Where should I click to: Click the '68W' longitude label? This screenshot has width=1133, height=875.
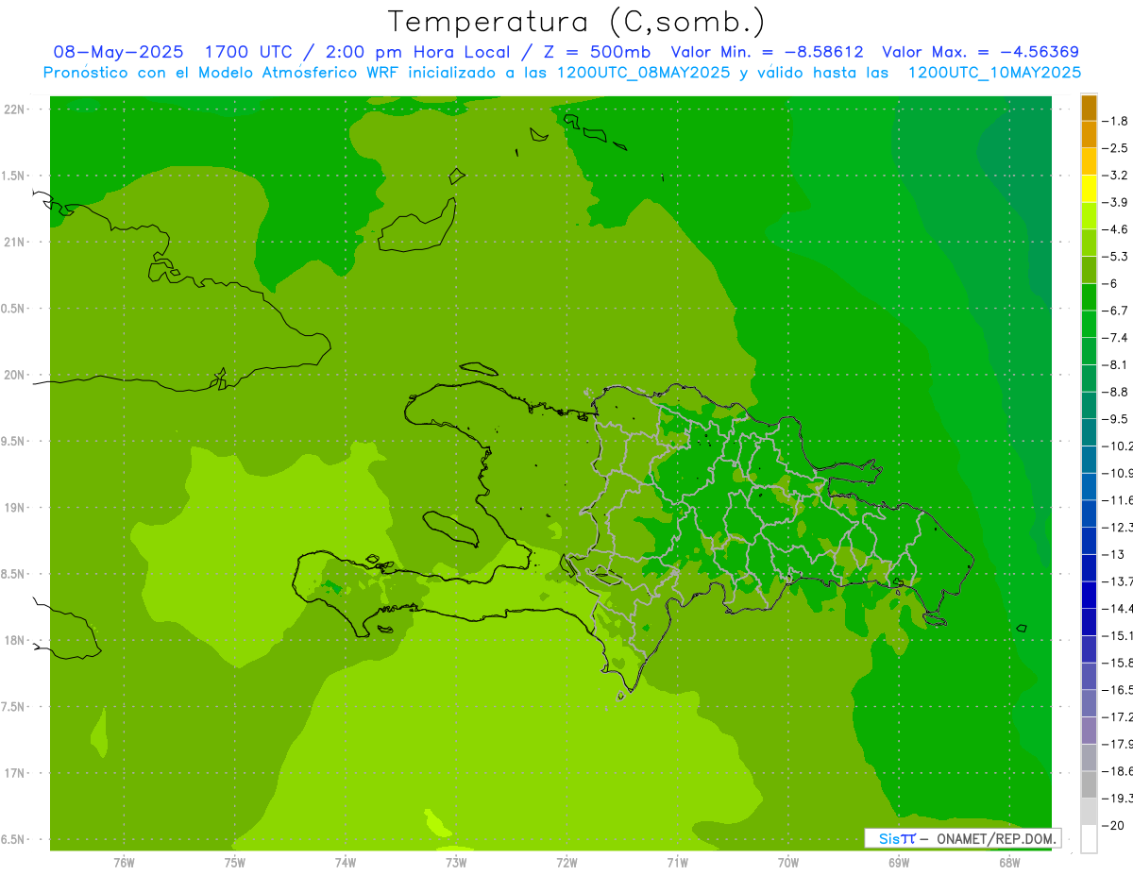click(x=1009, y=862)
